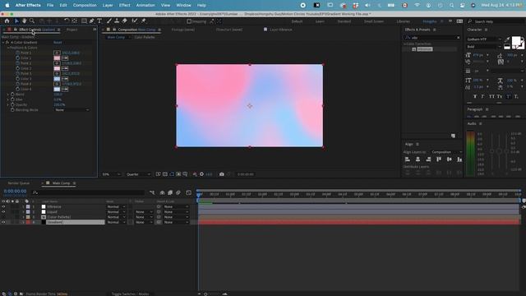Select the Rectangle shape tool
526x296 pixels.
[x=84, y=21]
